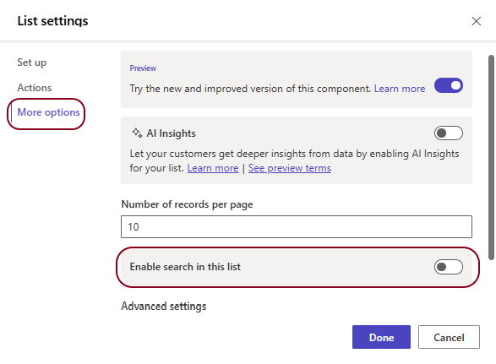Turn off the new component preview toggle
This screenshot has width=496, height=364.
448,85
